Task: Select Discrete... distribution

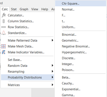Action: [x=81, y=58]
